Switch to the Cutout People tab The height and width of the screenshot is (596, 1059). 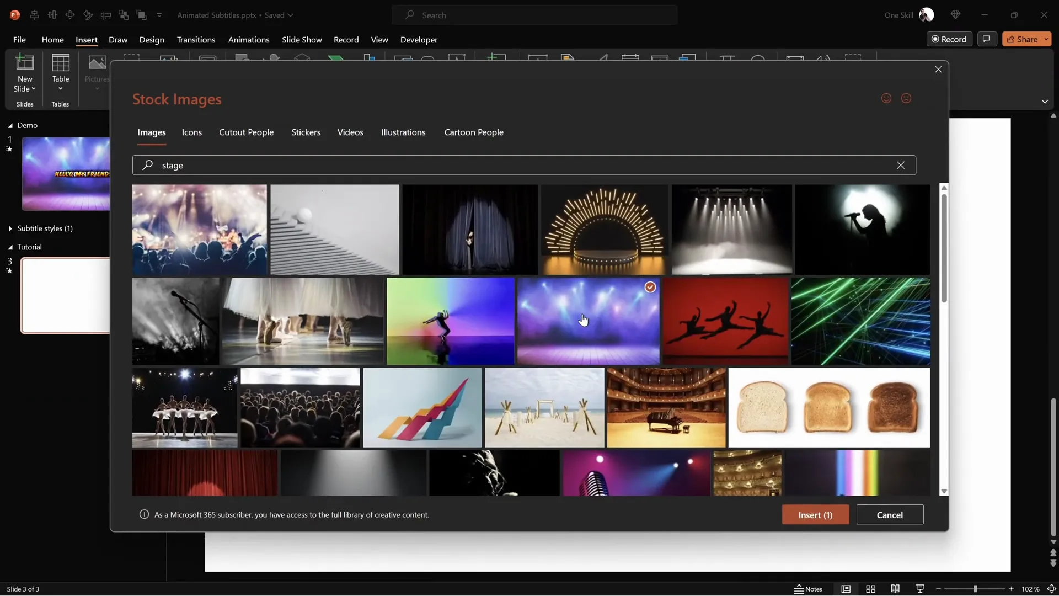(246, 132)
